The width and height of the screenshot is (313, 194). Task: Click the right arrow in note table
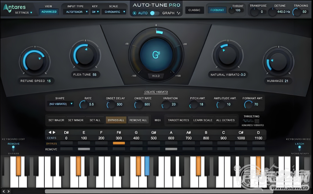[54, 132]
